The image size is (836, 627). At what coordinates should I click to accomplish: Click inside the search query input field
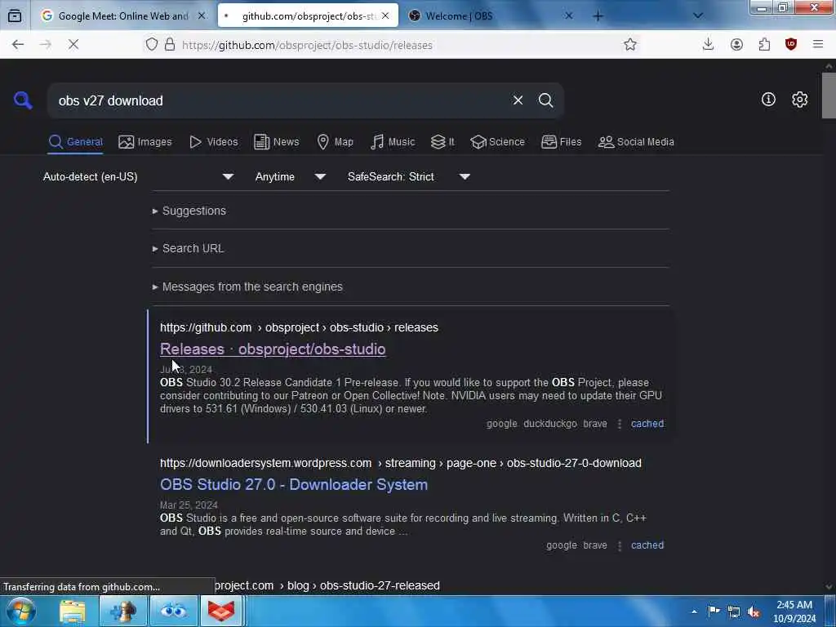point(278,100)
